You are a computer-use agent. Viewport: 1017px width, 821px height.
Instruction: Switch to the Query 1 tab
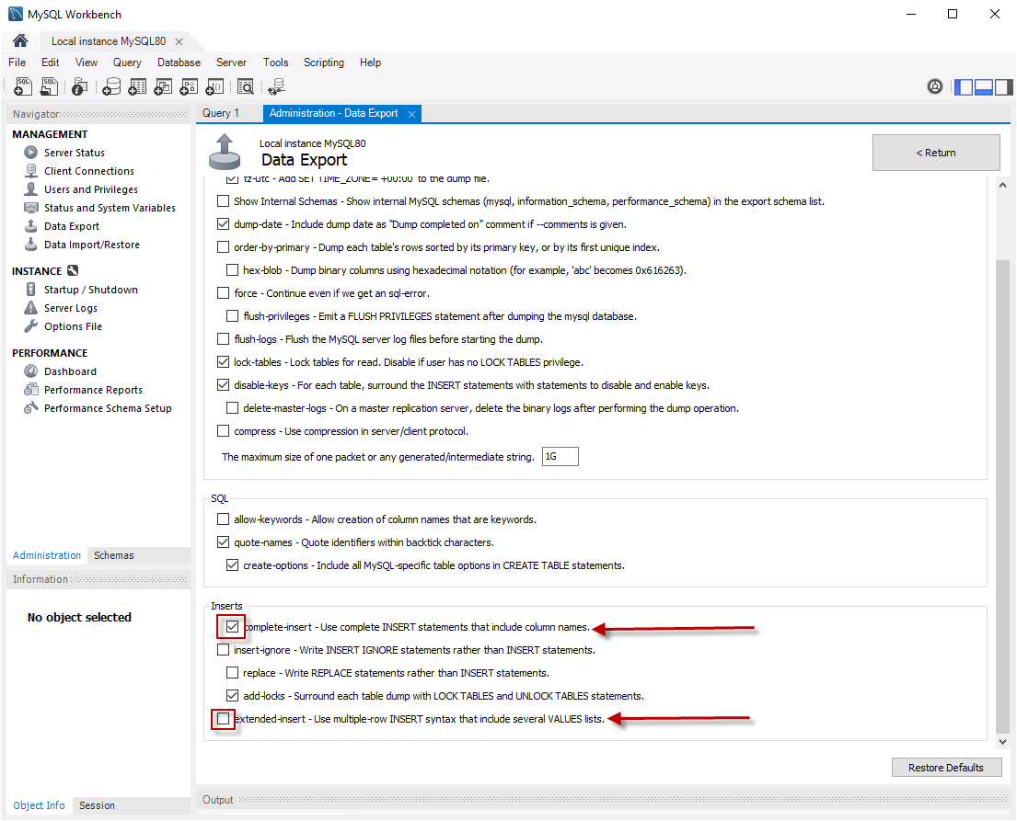[x=221, y=113]
